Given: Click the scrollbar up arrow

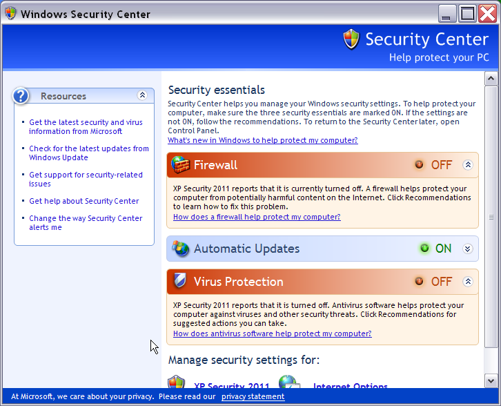Looking at the screenshot, I should click(x=491, y=78).
